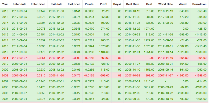Click worst date 2011-10-14
The height and width of the screenshot is (103, 209).
pyautogui.click(x=166, y=52)
